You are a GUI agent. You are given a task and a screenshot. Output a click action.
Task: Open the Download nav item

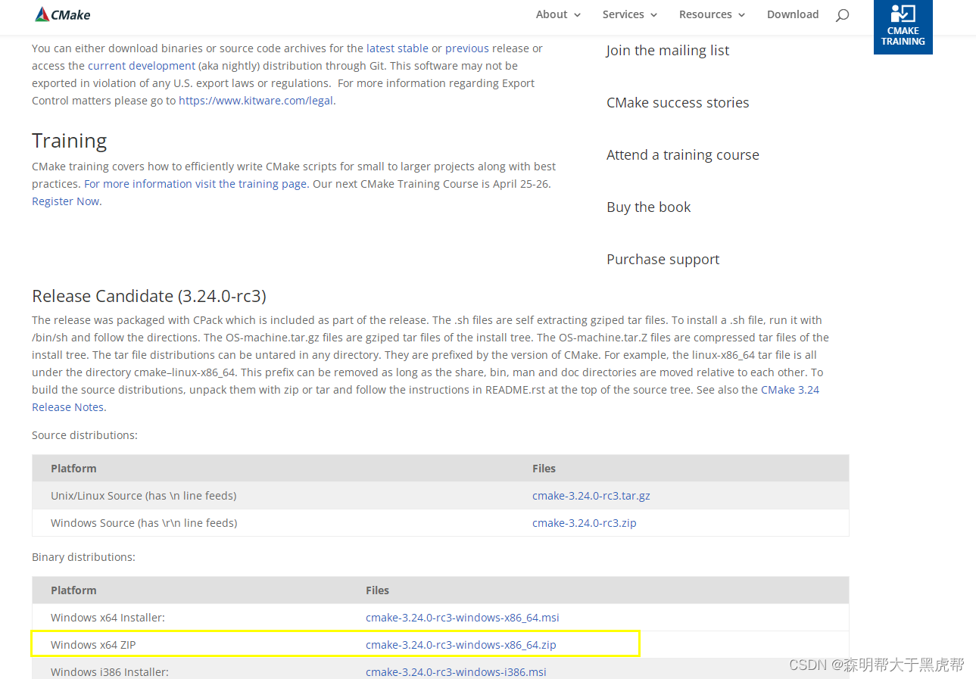pyautogui.click(x=793, y=14)
